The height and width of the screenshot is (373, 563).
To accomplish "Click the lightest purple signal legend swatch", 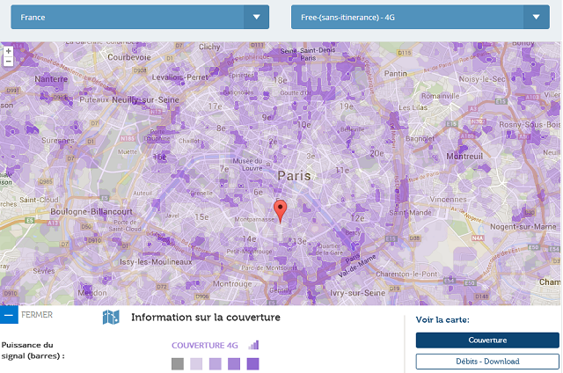I will (196, 363).
